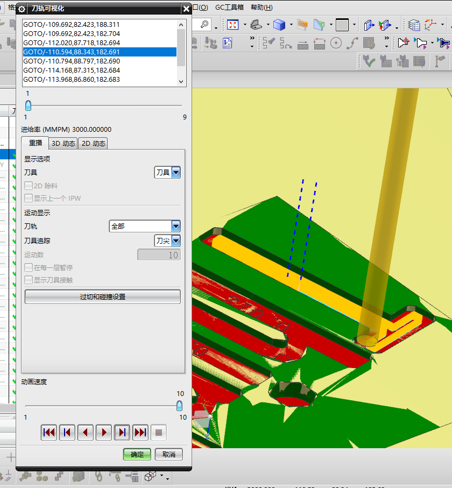This screenshot has height=488, width=452.
Task: Open dropdown arrow next to shaded cube icon
Action: 291,25
